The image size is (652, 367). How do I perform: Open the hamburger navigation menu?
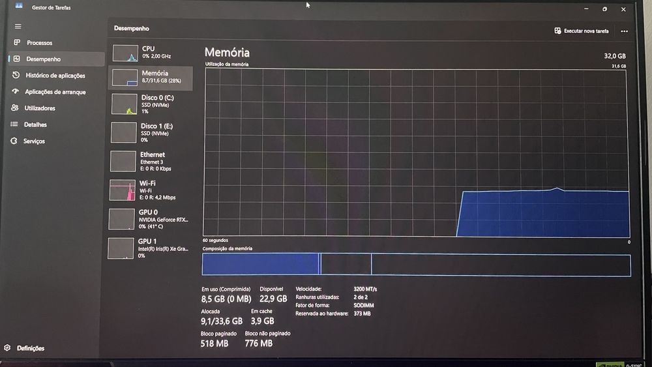[x=18, y=26]
